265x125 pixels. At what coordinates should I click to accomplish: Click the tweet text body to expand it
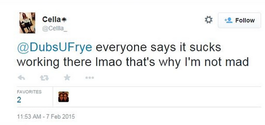133,55
